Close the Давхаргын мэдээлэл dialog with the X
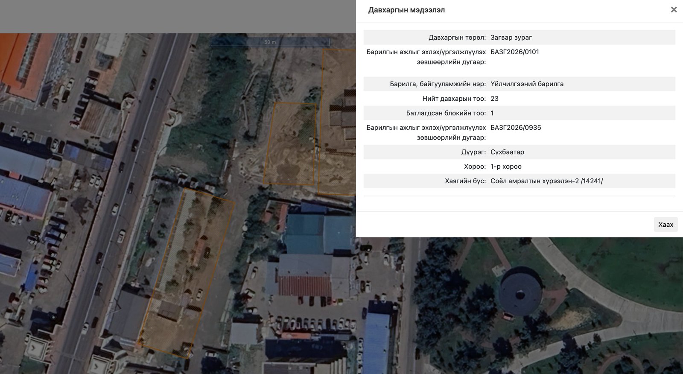This screenshot has width=683, height=374. pos(674,9)
